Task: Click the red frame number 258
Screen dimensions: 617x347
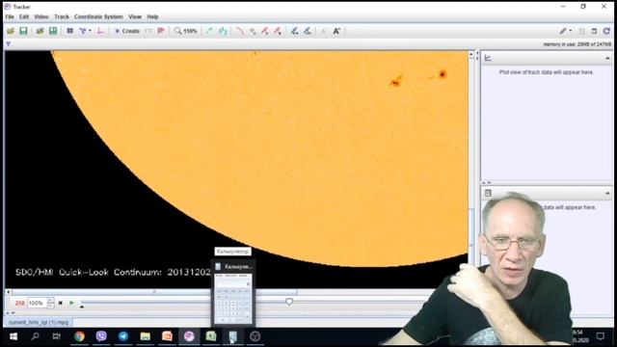Action: [x=19, y=303]
